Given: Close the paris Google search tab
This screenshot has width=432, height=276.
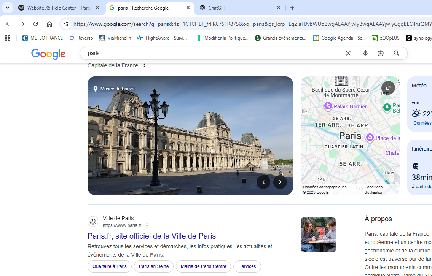Looking at the screenshot, I should coord(188,8).
